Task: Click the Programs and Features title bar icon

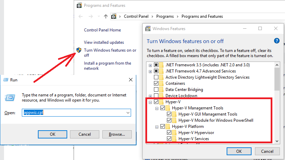Action: click(79, 5)
